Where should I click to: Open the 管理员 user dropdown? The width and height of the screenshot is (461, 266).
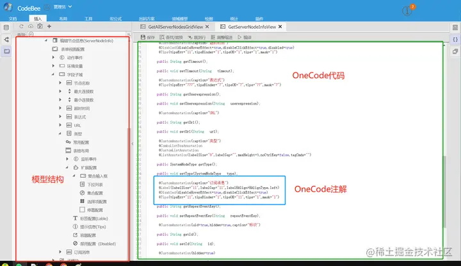[x=63, y=7]
